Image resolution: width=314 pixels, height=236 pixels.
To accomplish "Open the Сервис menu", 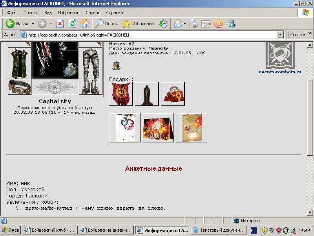I will 93,13.
